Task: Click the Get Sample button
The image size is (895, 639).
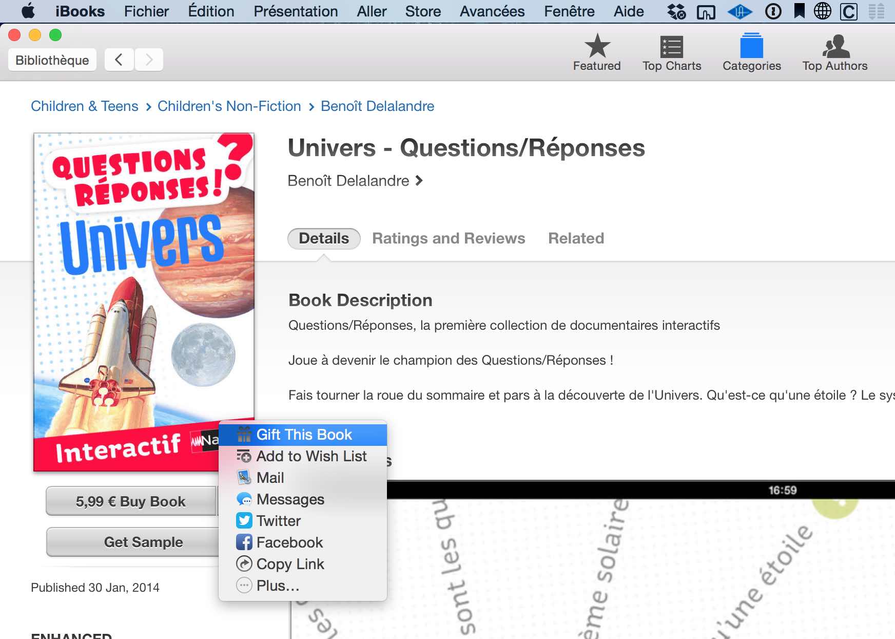Action: [133, 542]
